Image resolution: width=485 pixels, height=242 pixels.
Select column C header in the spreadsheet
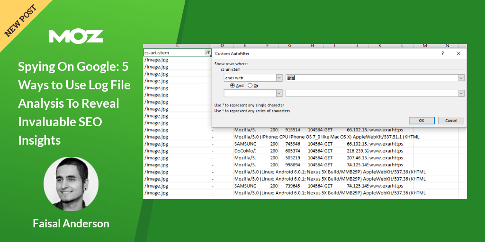[x=177, y=46]
